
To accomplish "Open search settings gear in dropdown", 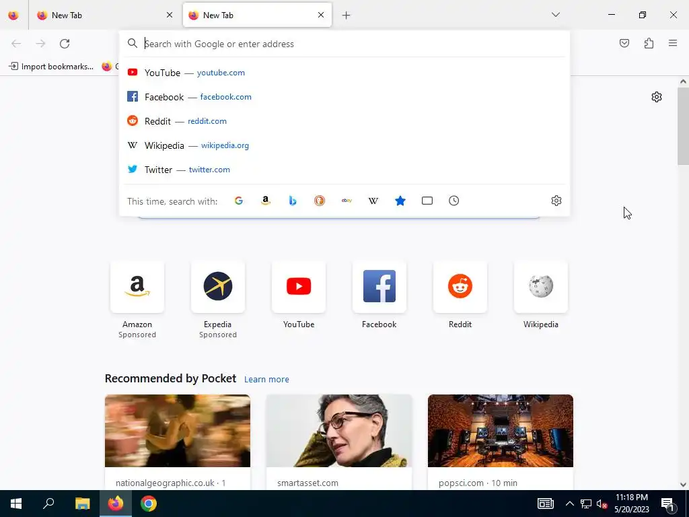I will point(556,201).
